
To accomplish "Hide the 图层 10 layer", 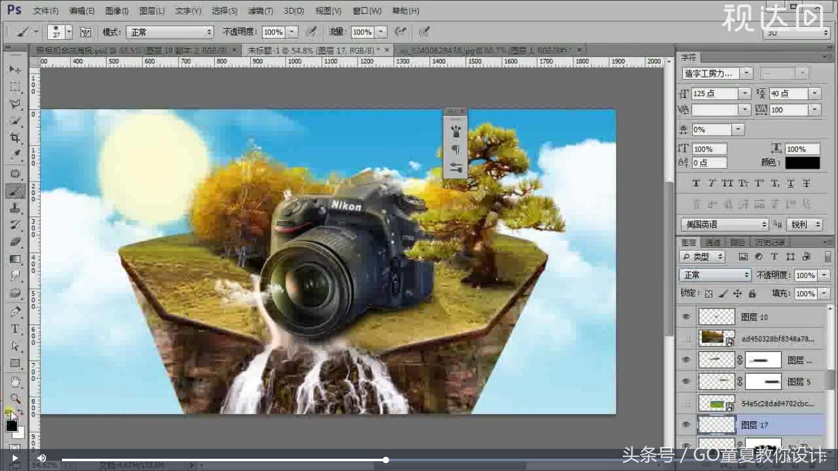I will pyautogui.click(x=685, y=316).
